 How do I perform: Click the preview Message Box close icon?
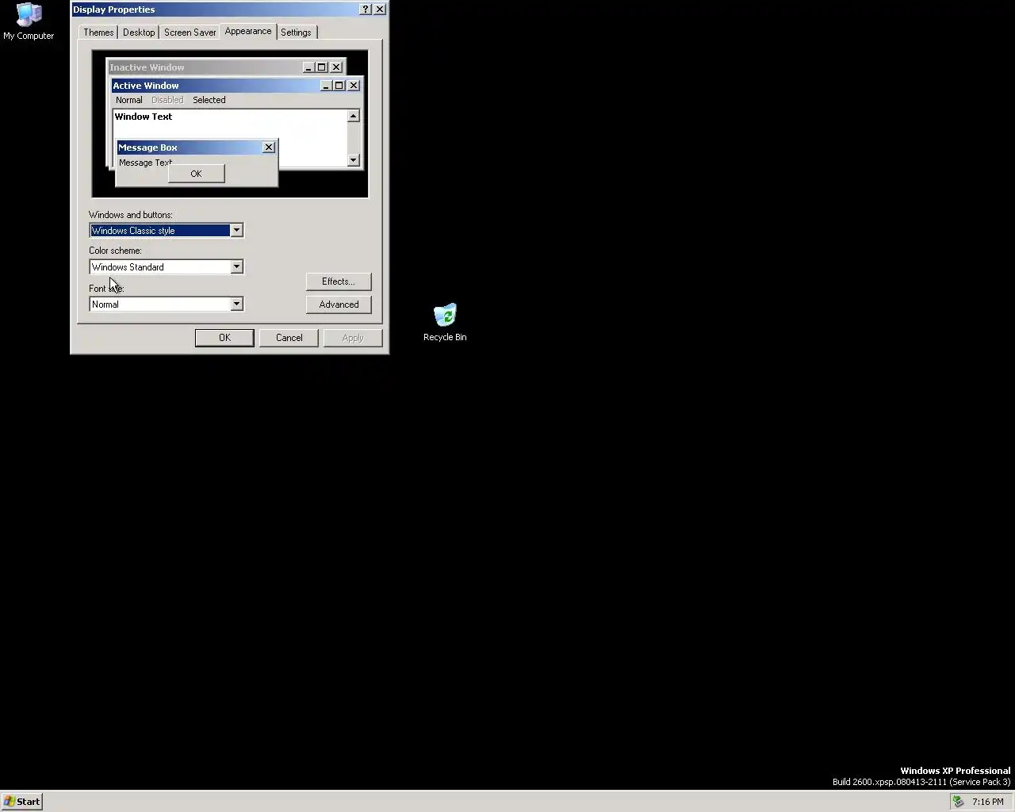coord(269,147)
